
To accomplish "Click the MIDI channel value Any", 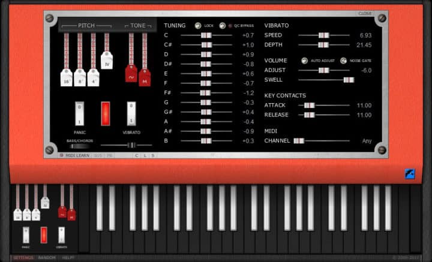I will click(x=367, y=141).
